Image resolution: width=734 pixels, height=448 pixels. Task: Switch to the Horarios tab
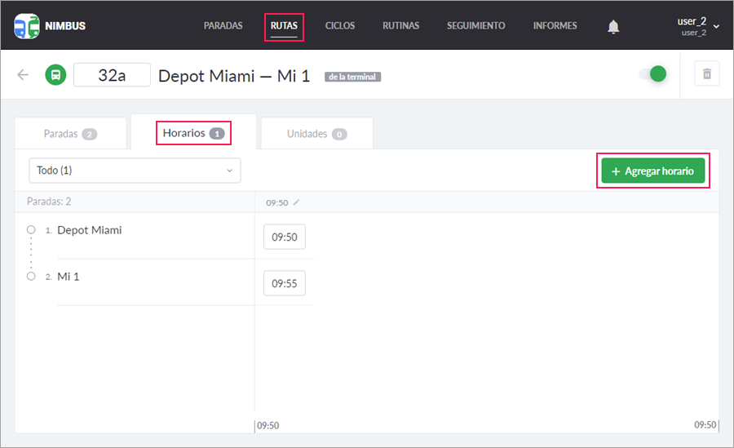[x=193, y=133]
